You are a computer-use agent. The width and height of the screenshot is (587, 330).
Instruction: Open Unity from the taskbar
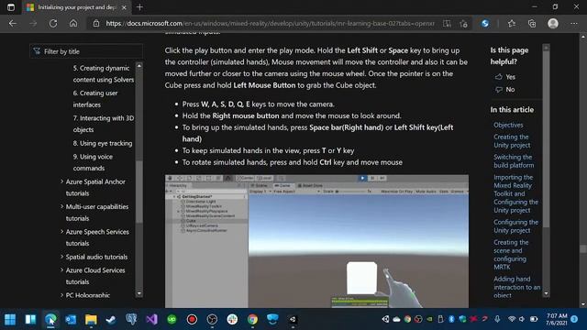[x=293, y=320]
